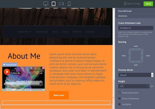
Task: Expand the About Me menu chevron
Action: pos(30,32)
